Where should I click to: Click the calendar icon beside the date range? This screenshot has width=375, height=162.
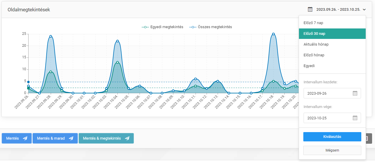[310, 9]
